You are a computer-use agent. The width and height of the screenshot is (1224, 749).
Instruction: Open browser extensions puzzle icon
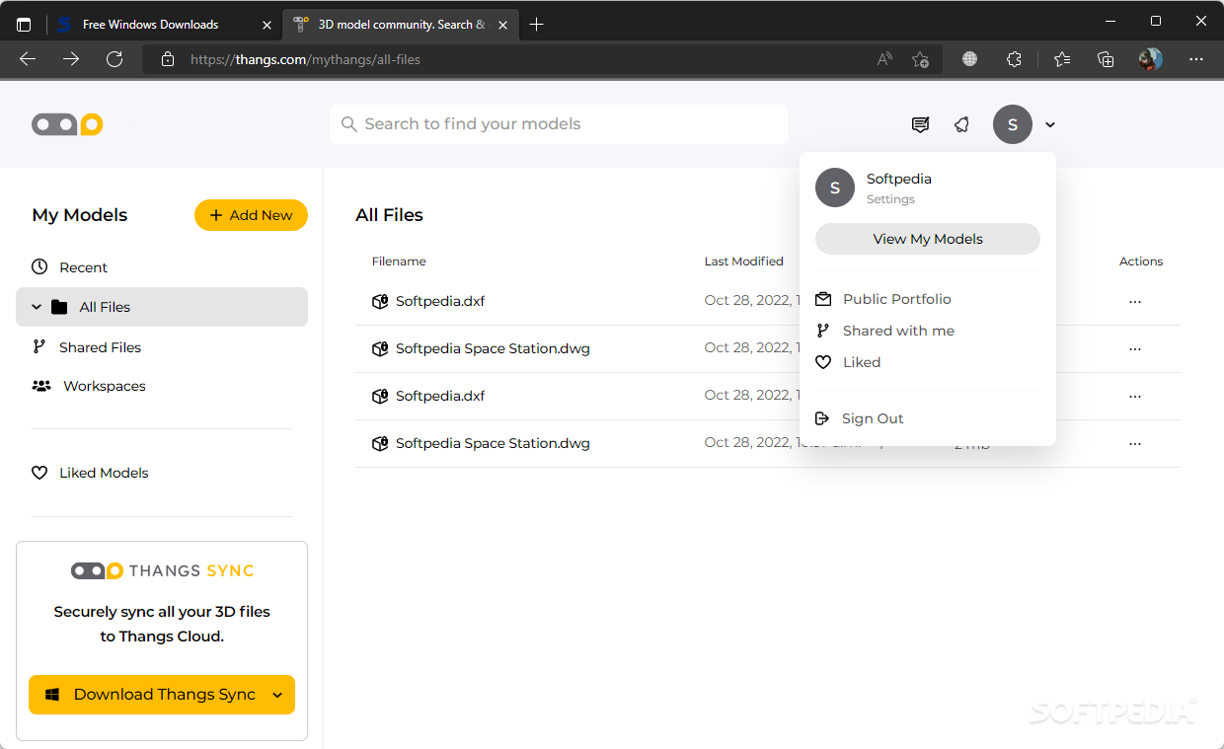coord(1014,59)
